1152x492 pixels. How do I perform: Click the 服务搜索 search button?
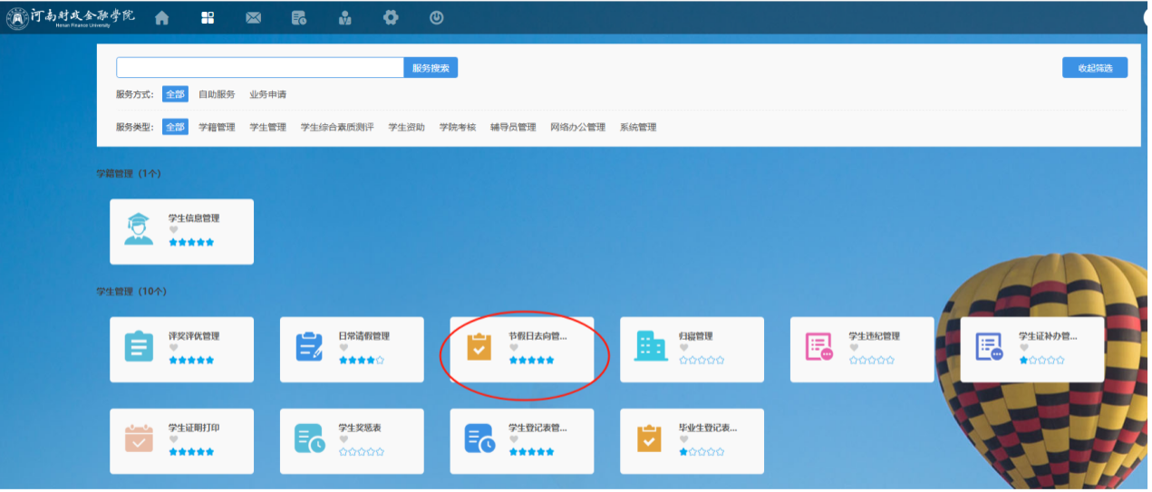coord(431,68)
